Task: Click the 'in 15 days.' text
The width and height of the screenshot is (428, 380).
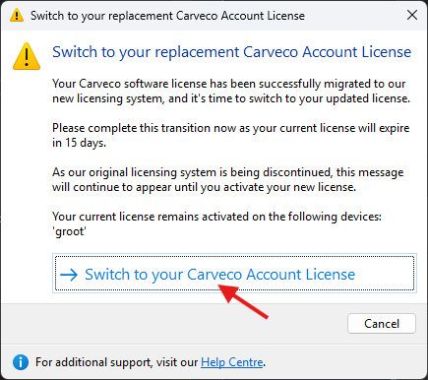Action: point(79,143)
